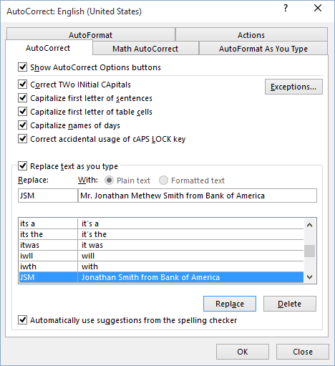Select the 'iwll' list entry
The height and width of the screenshot is (366, 335).
coord(161,256)
